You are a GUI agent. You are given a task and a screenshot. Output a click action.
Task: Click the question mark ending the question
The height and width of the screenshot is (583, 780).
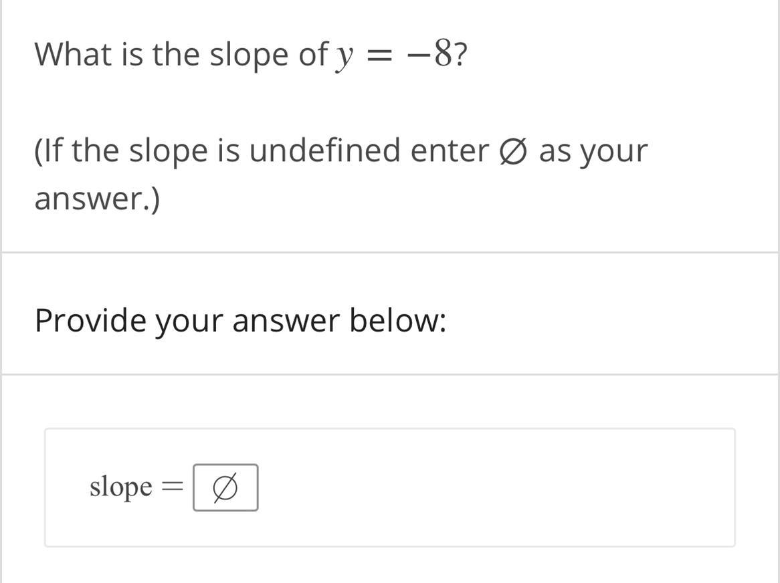coord(460,54)
